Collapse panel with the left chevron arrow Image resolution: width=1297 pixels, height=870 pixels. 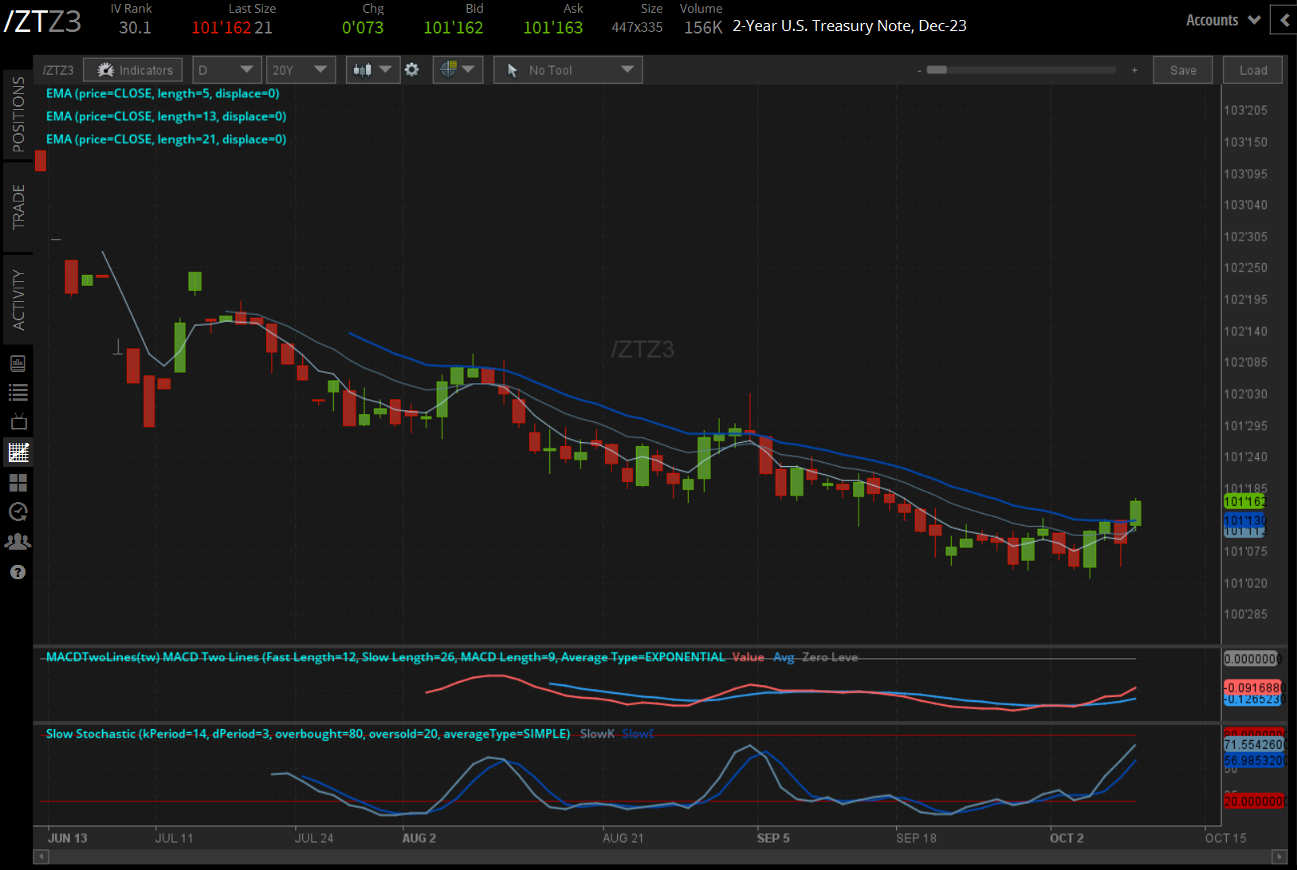[x=1284, y=20]
